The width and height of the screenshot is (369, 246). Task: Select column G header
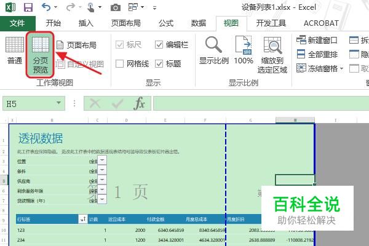pos(251,121)
